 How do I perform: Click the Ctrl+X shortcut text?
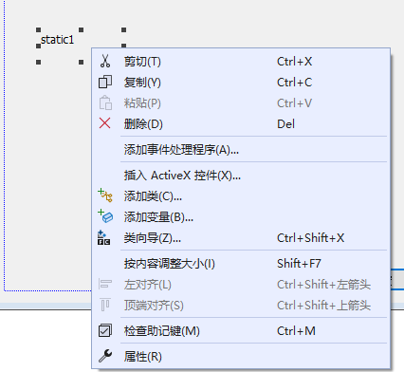[x=294, y=62]
